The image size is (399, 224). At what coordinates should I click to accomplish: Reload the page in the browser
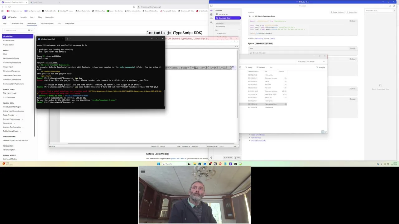coord(9,7)
